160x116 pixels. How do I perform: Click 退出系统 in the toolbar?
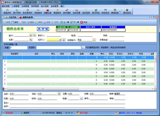pos(127,11)
